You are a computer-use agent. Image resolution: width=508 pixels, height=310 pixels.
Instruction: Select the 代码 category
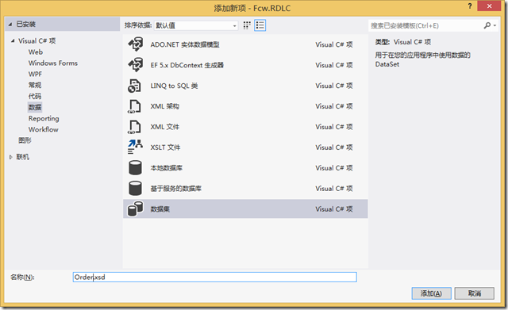pyautogui.click(x=35, y=96)
